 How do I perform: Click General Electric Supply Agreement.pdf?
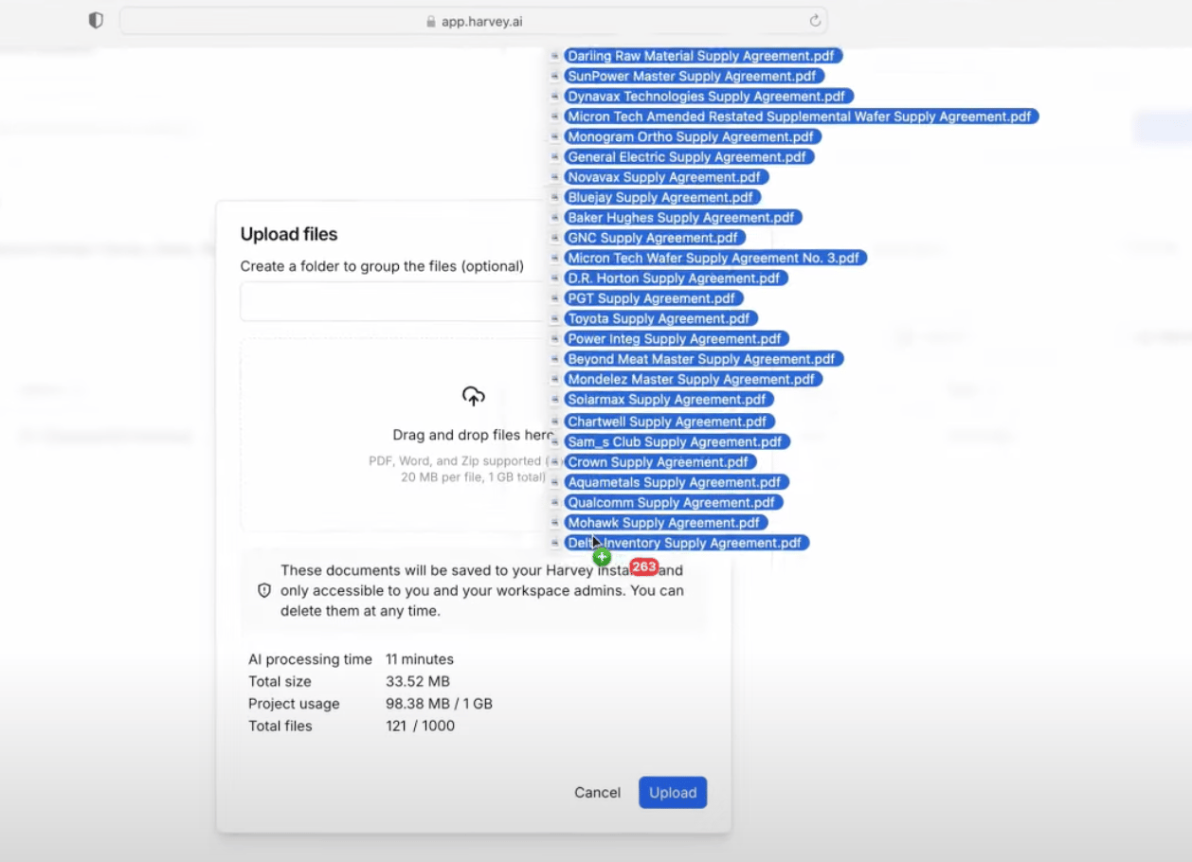[689, 156]
